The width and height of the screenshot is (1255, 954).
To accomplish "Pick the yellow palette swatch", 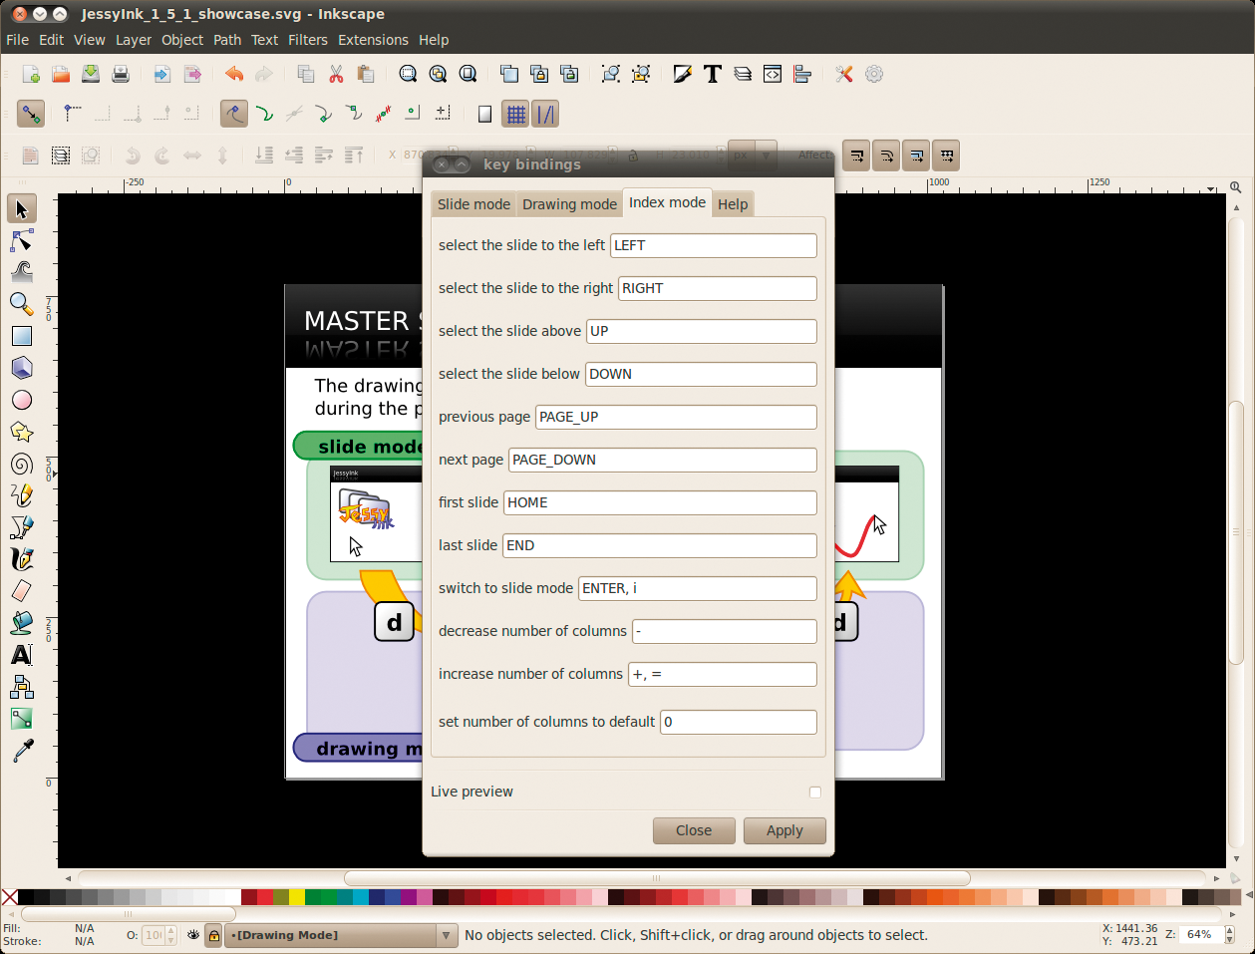I will 297,897.
